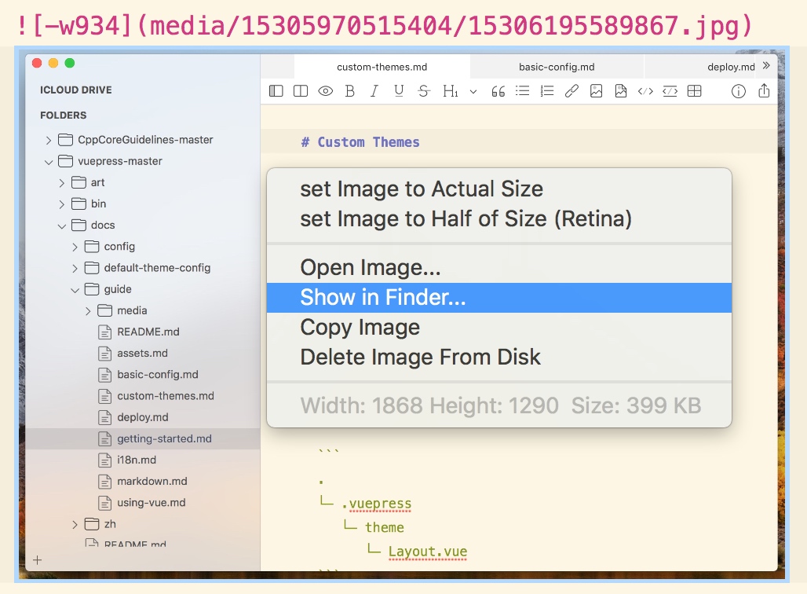Viewport: 807px width, 594px height.
Task: Expand the bin folder
Action: click(x=62, y=204)
